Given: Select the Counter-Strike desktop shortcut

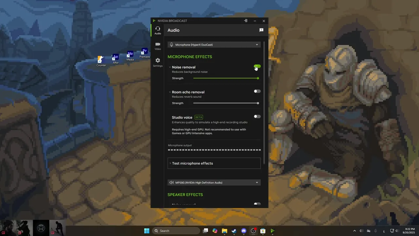Looking at the screenshot, I should click(x=101, y=61).
